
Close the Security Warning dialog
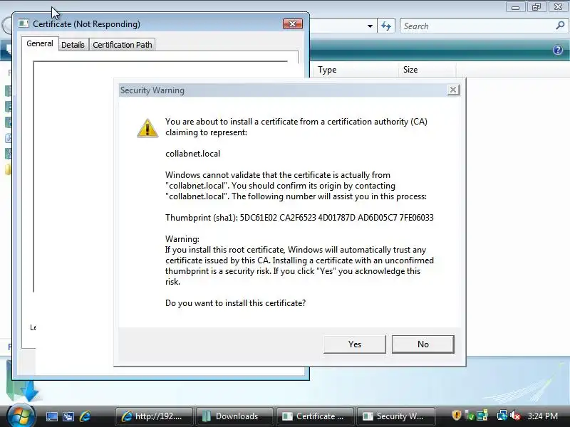tap(453, 90)
